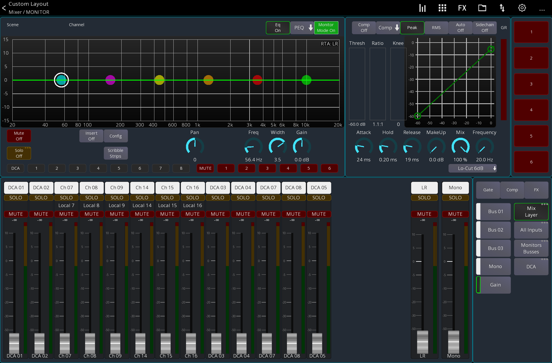Select the Bus 01 mix
The image size is (552, 363).
[494, 211]
